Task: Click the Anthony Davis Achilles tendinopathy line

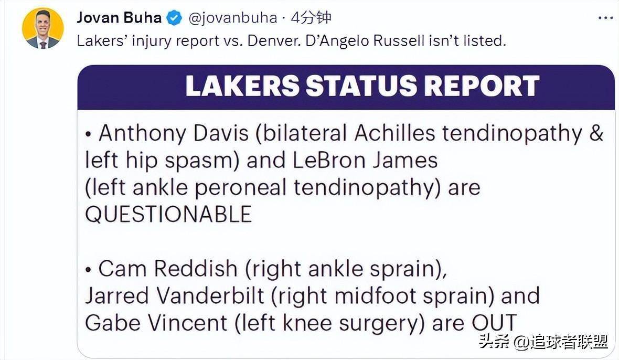Action: [x=344, y=133]
